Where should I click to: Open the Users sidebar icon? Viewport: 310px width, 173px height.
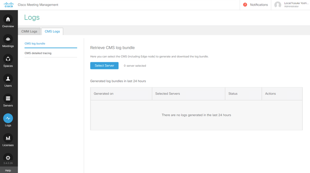(8, 78)
